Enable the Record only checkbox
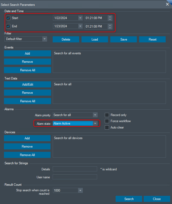 [107, 115]
